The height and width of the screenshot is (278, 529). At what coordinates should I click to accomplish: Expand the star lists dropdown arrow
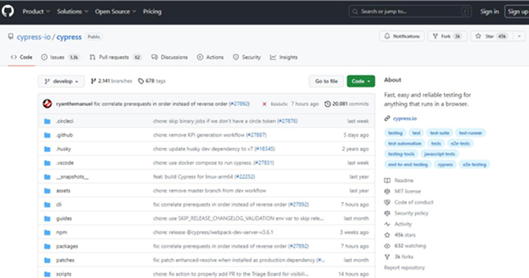[x=519, y=36]
